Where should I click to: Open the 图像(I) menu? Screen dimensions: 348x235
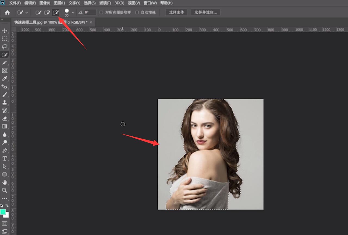[x=45, y=3]
